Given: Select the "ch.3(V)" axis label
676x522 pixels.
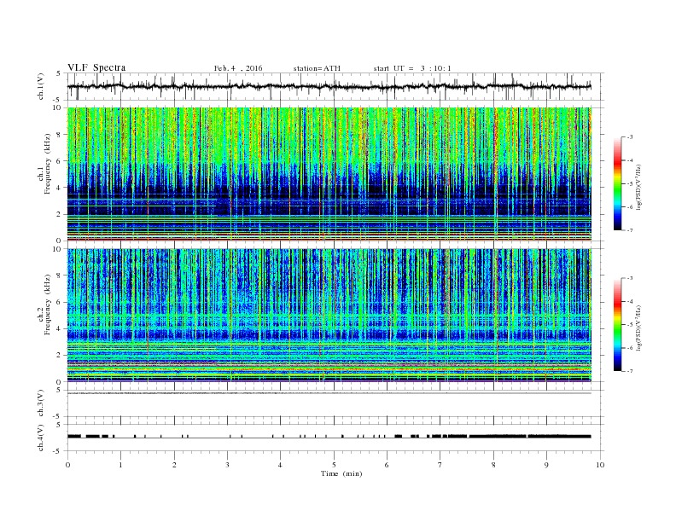Looking at the screenshot, I should (40, 403).
